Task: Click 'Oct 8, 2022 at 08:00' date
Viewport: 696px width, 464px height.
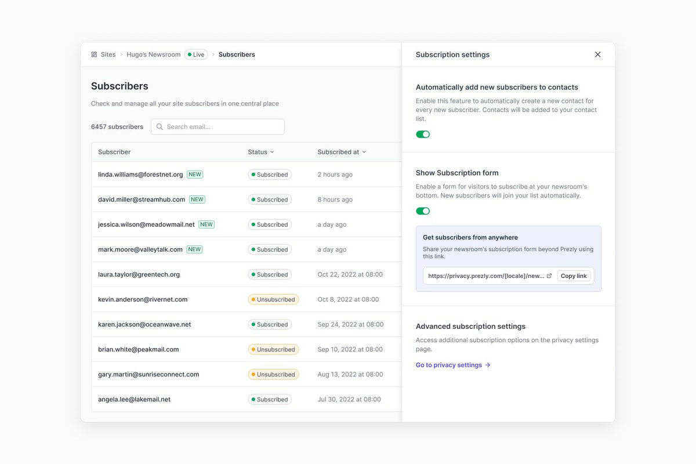Action: pyautogui.click(x=348, y=299)
